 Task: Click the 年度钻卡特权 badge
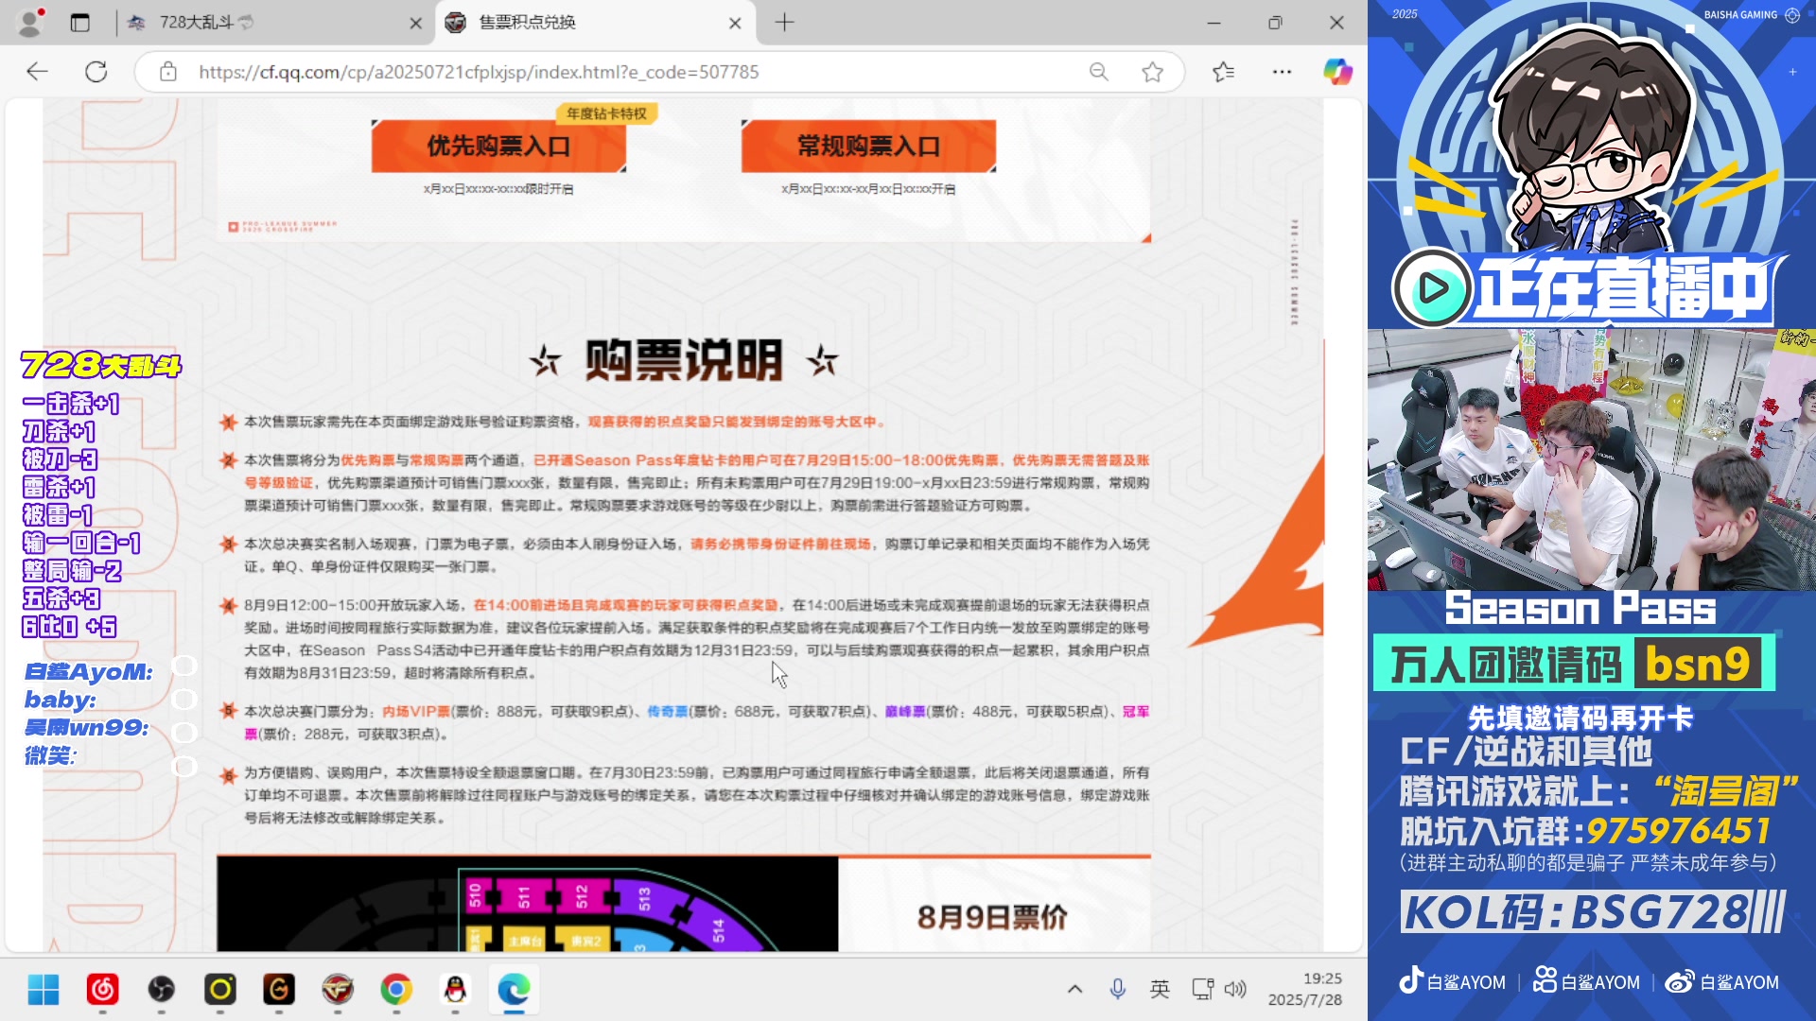point(606,113)
